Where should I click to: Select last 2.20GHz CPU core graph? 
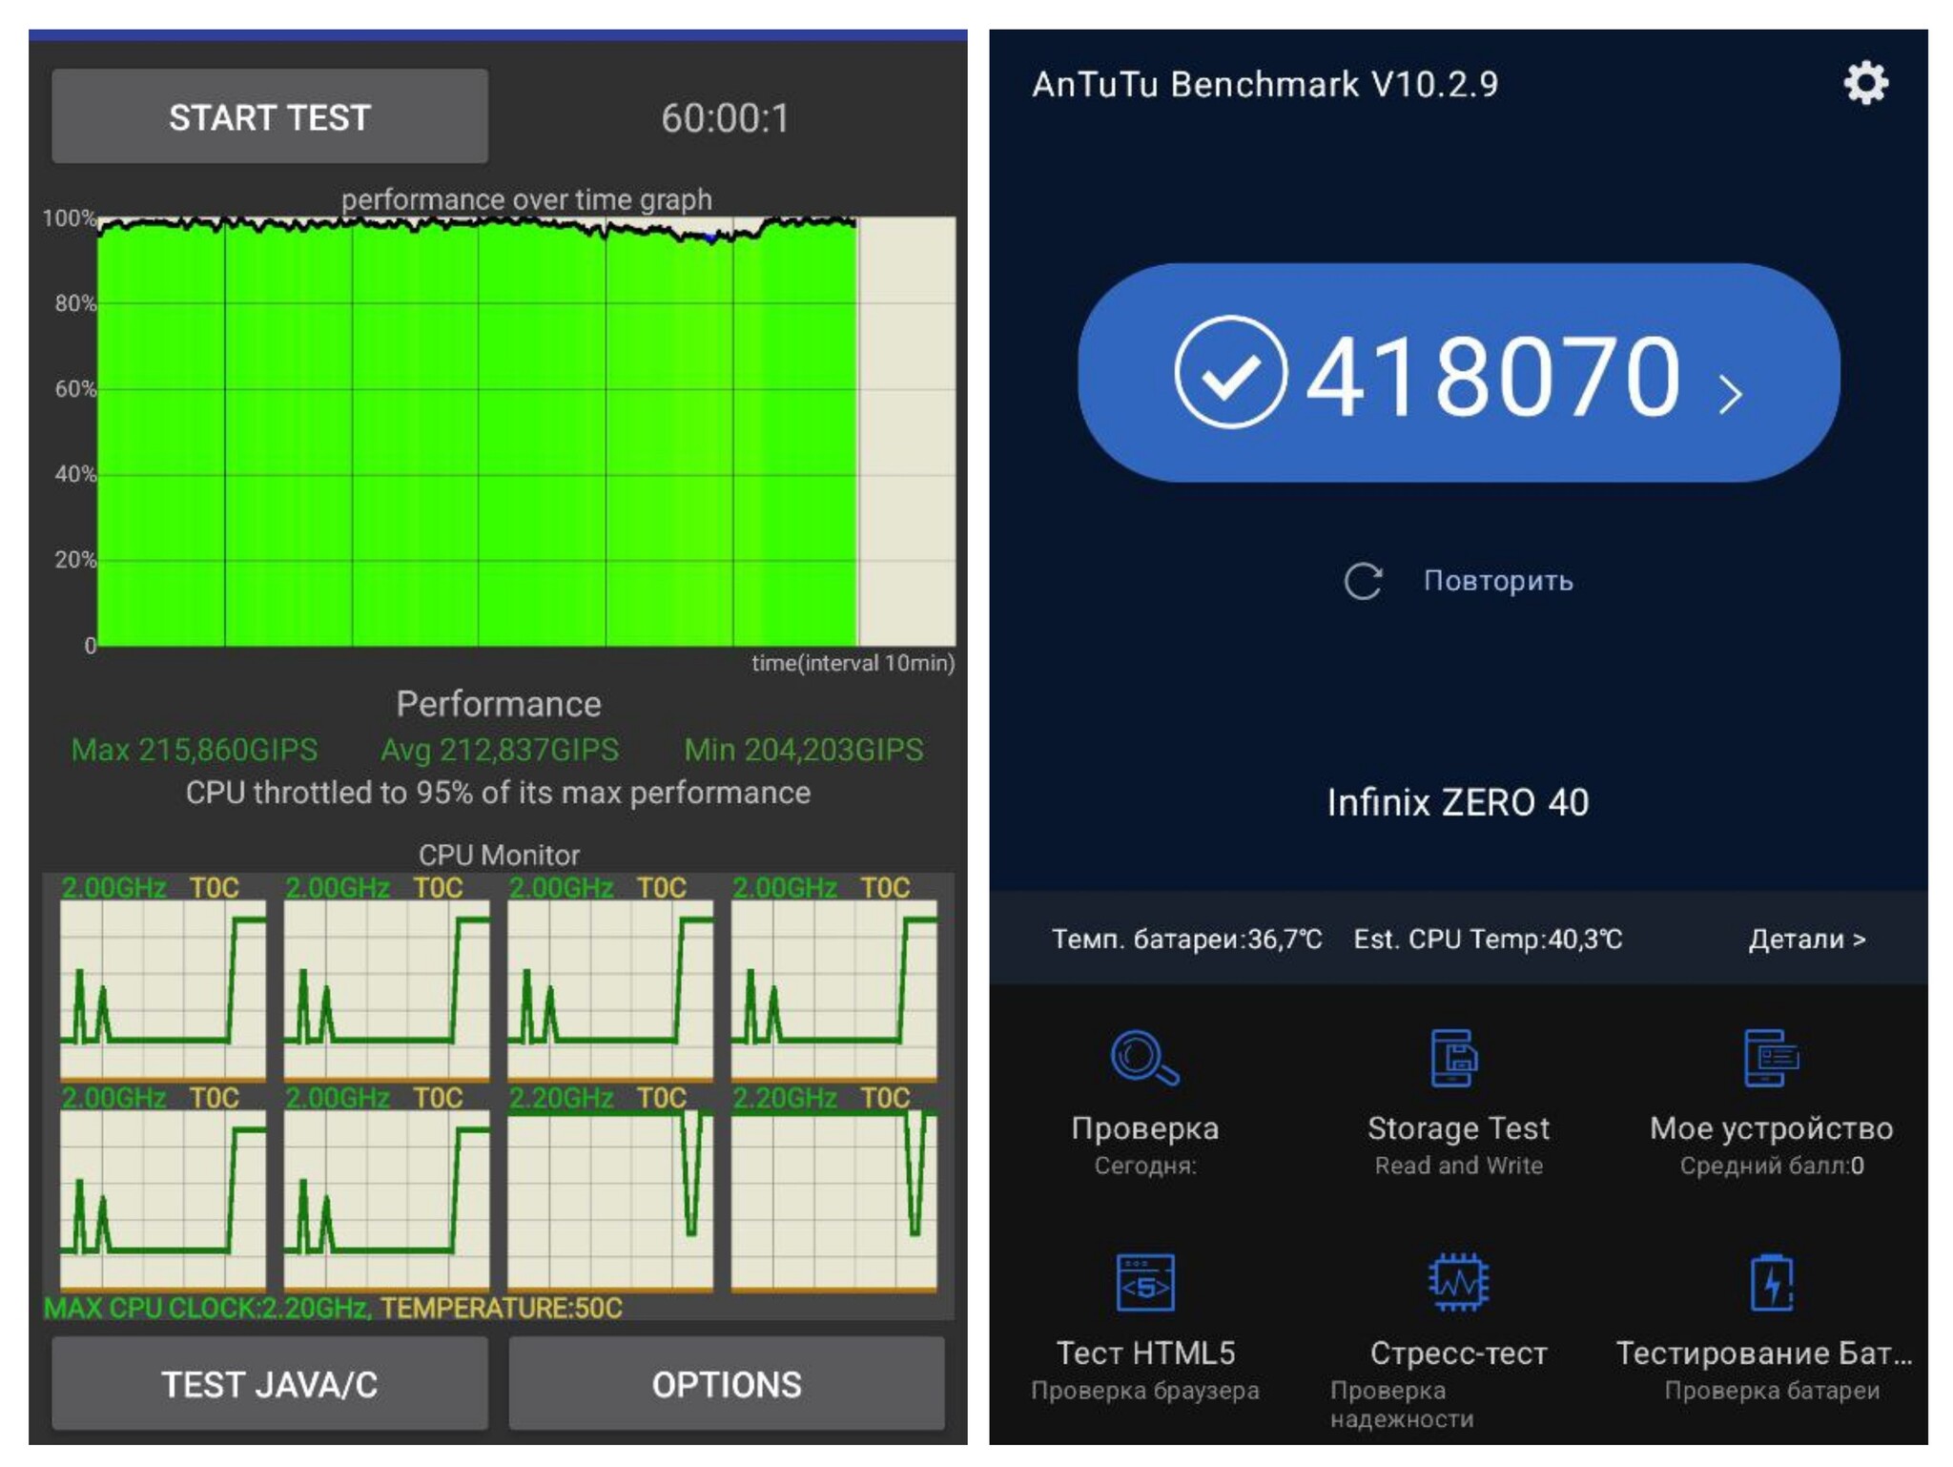pyautogui.click(x=833, y=1199)
